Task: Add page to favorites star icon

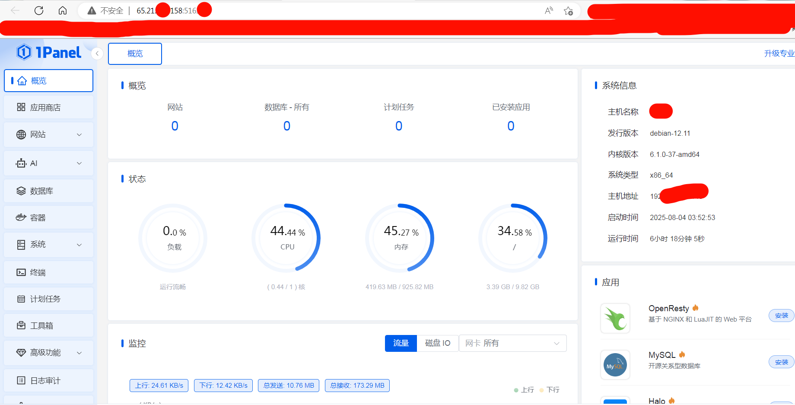Action: click(x=569, y=11)
